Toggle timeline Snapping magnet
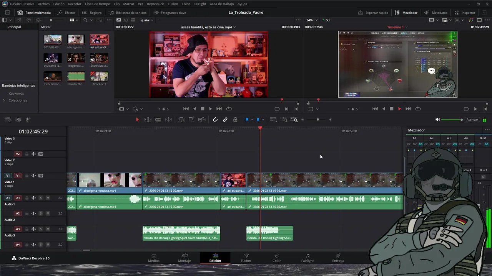Screen dimensions: 492x276 point(215,120)
